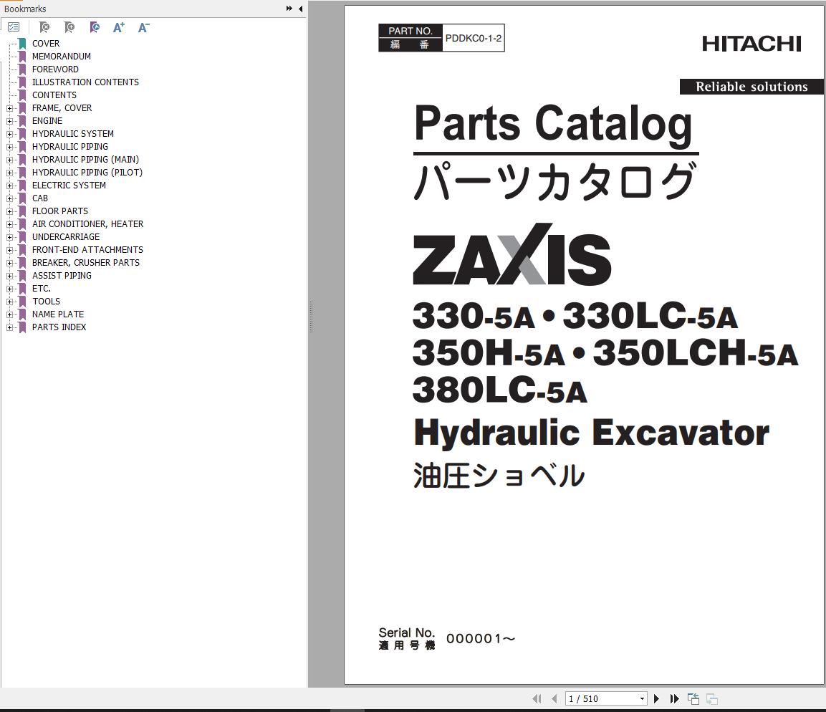
Task: Expand the FRONT-END ATTACHMENTS bookmark
Action: point(9,250)
